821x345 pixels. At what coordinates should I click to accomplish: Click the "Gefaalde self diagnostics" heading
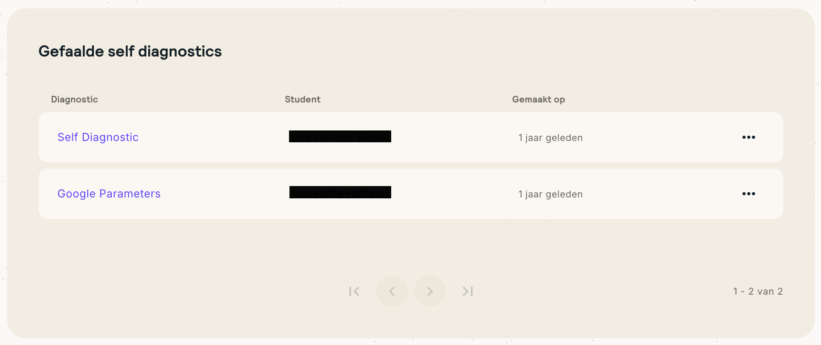tap(130, 52)
